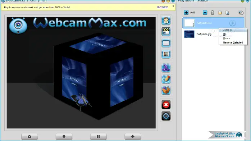Select the picture-in-picture source icon

(x=166, y=54)
